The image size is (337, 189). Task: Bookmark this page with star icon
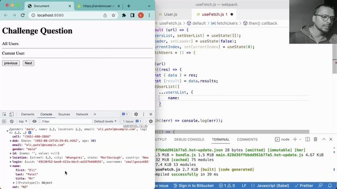114,15
